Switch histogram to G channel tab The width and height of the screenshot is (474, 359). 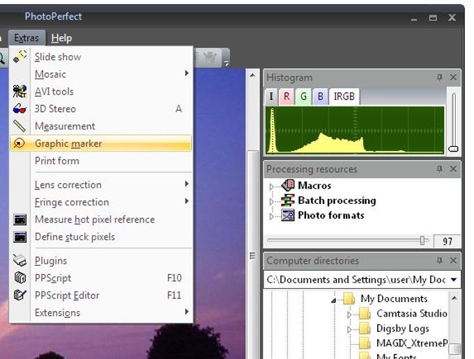(303, 97)
